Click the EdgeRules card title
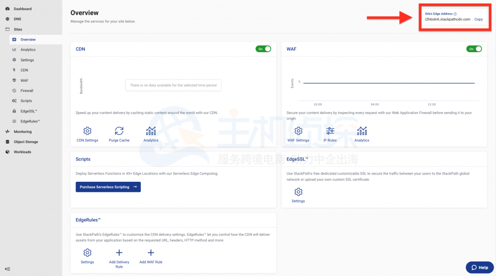 coord(88,220)
